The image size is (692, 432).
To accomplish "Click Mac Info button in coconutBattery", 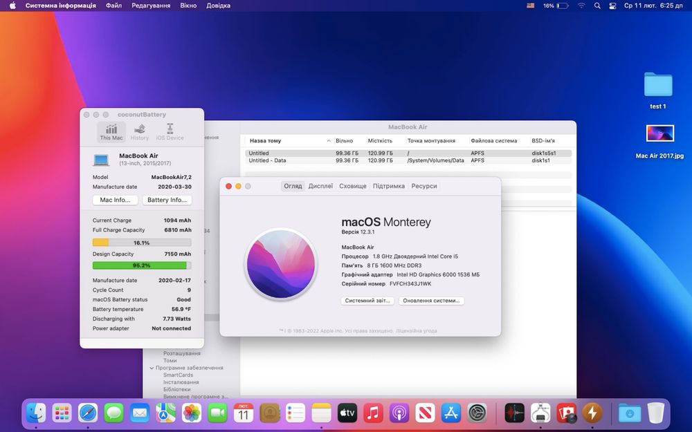I will [115, 200].
